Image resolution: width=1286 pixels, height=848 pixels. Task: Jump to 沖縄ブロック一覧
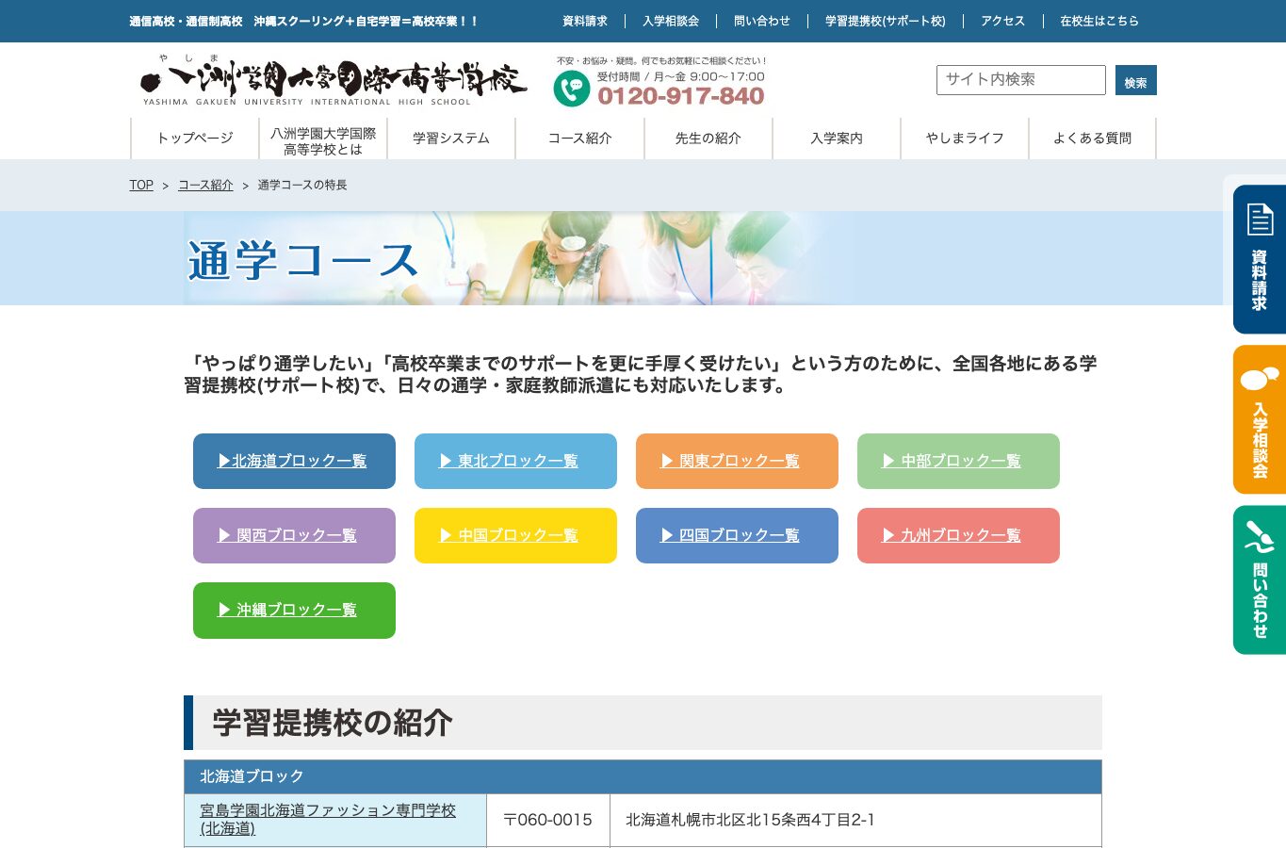(x=294, y=611)
